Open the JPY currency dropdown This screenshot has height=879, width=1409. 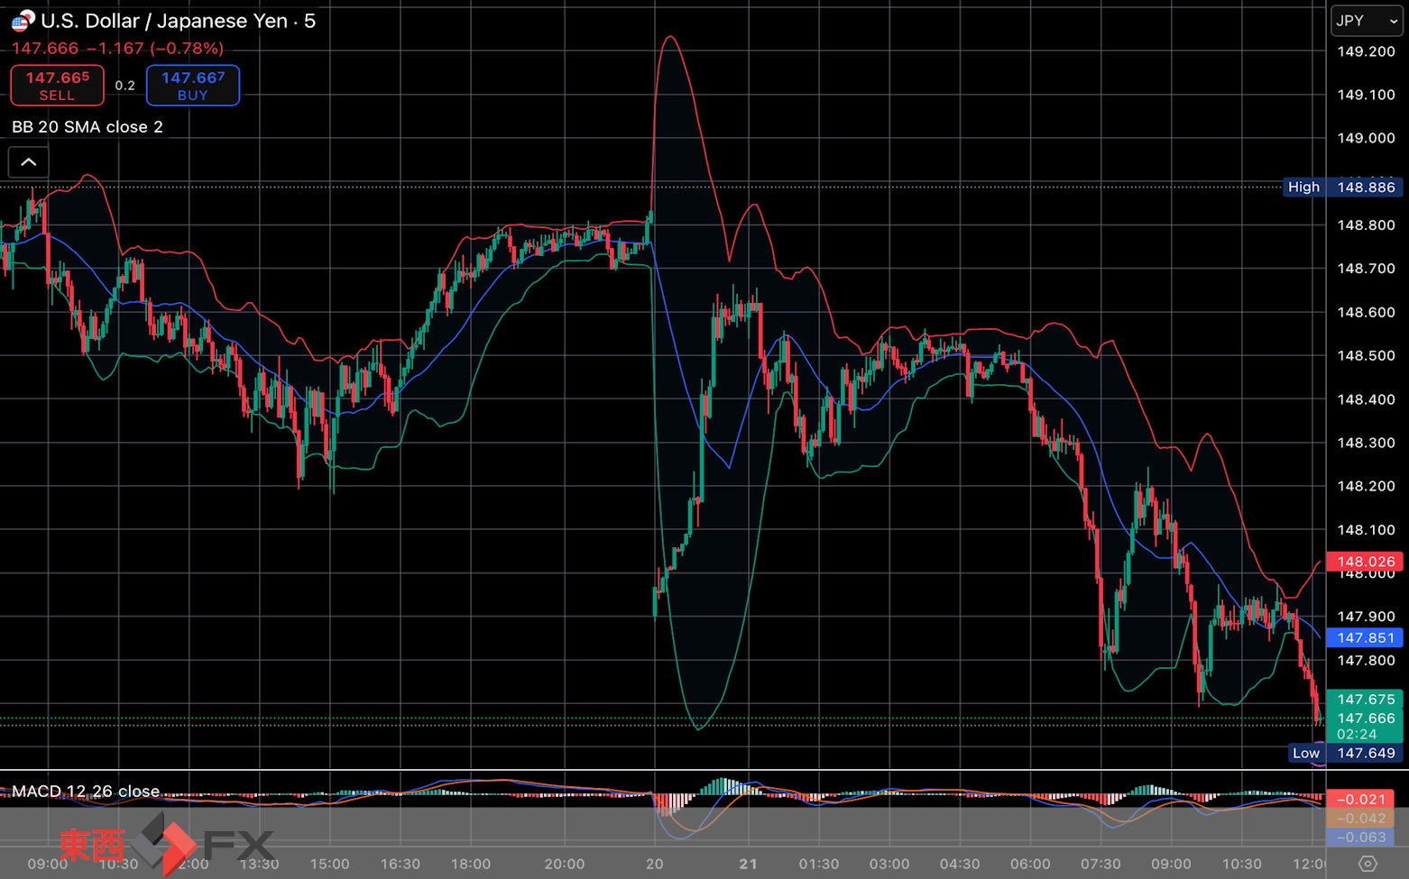click(1366, 21)
